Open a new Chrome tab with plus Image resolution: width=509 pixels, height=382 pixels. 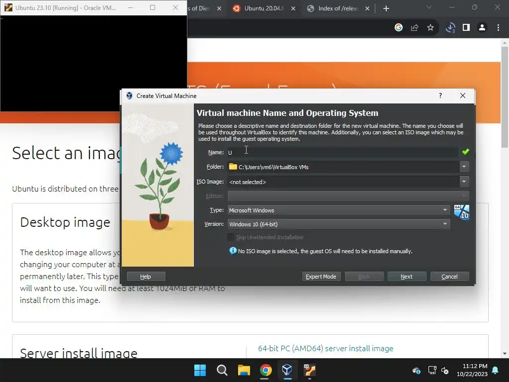pyautogui.click(x=386, y=8)
